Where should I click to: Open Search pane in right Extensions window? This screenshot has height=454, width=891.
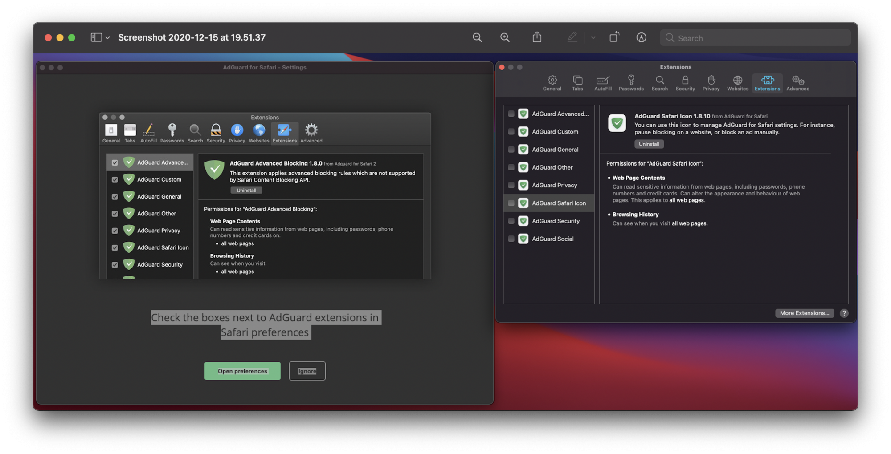(659, 83)
